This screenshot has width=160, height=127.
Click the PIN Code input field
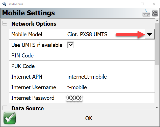coord(110,56)
